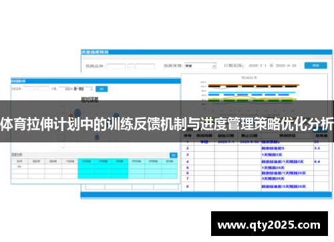Click the small blue button in the 历史分析 header
334x242 pixels.
point(174,155)
